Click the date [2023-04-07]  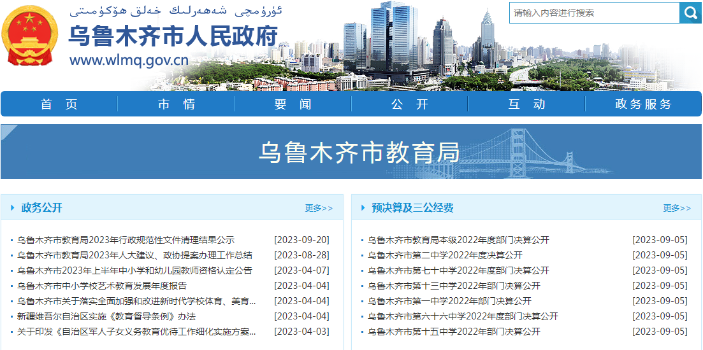click(x=301, y=270)
